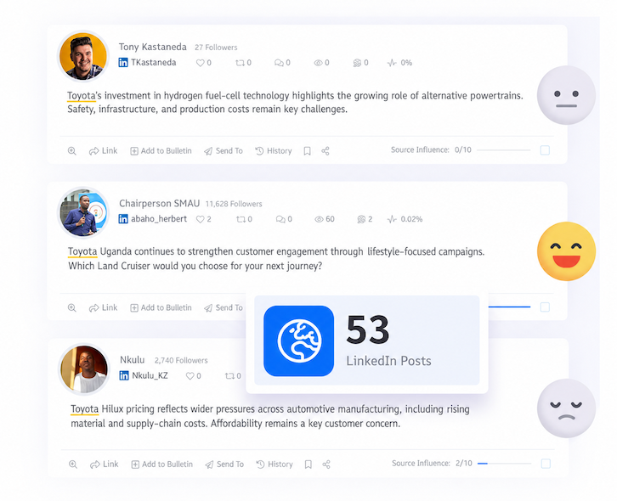The height and width of the screenshot is (501, 617).
Task: Add Nkulu's Hilux post to Bulletin
Action: [x=162, y=464]
